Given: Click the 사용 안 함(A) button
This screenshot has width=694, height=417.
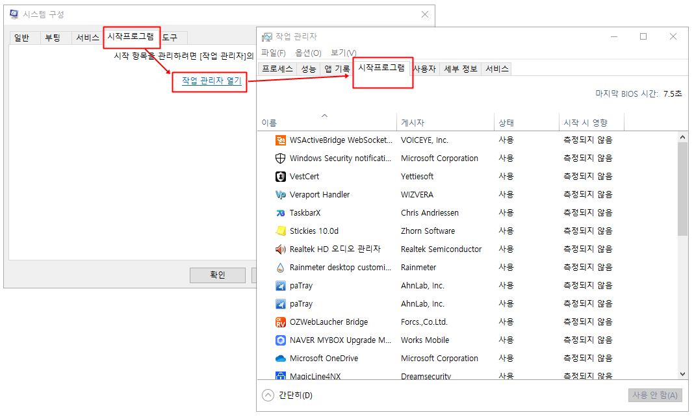Looking at the screenshot, I should pyautogui.click(x=655, y=396).
